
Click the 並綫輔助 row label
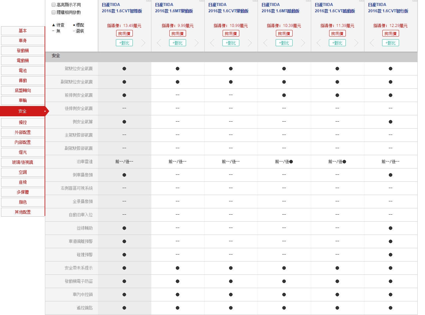click(x=85, y=228)
